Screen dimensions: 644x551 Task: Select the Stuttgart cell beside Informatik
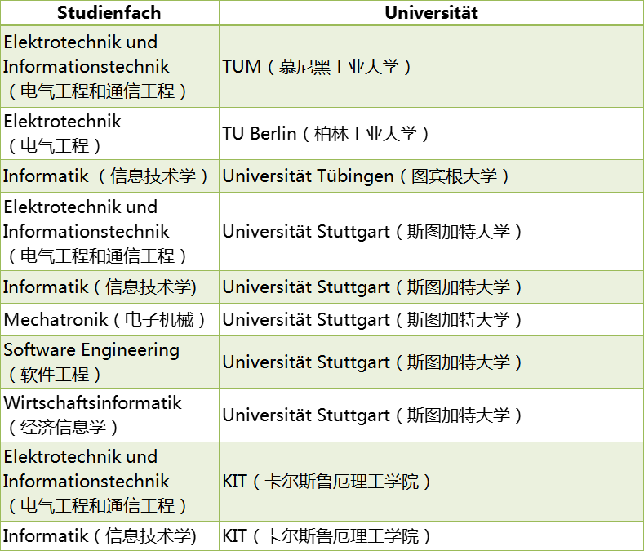click(431, 287)
